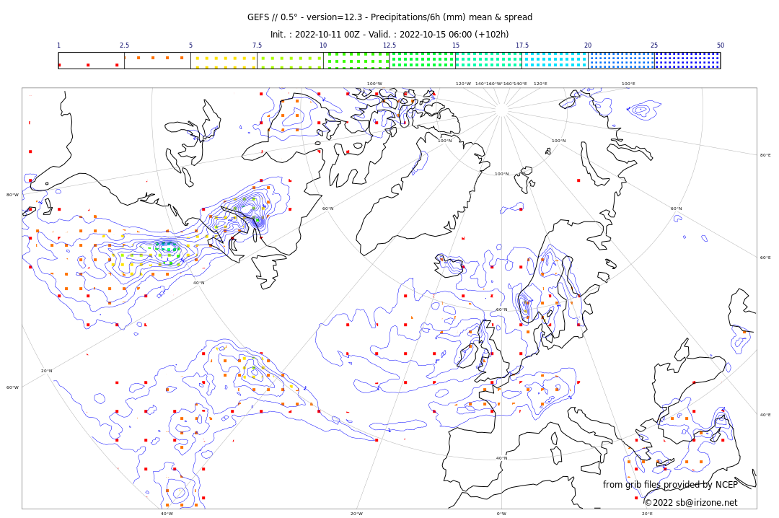Click the '©2022 sb@irizone.net' copyright text
This screenshot has height=518, width=779.
(x=691, y=503)
